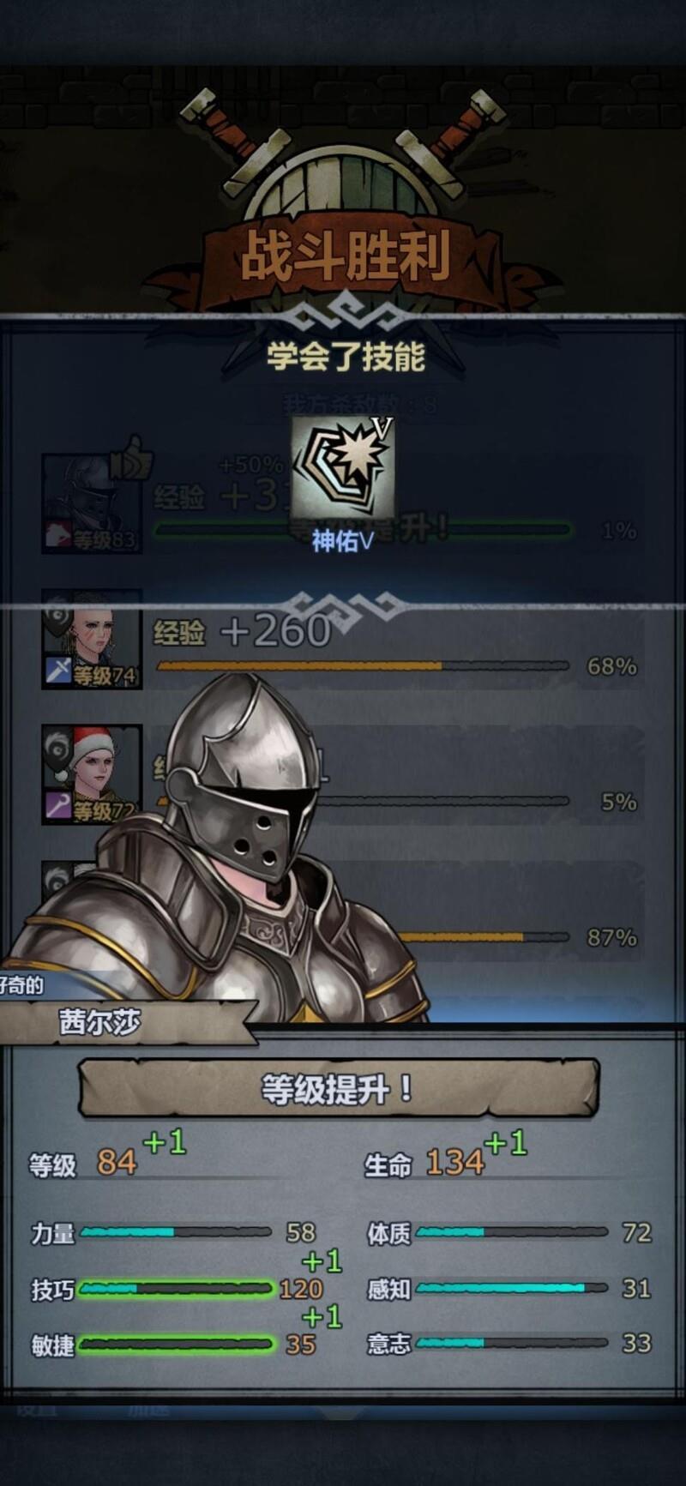The width and height of the screenshot is (686, 1486).
Task: Tap the highlighted 技巧 skill stat bar
Action: pyautogui.click(x=176, y=1288)
